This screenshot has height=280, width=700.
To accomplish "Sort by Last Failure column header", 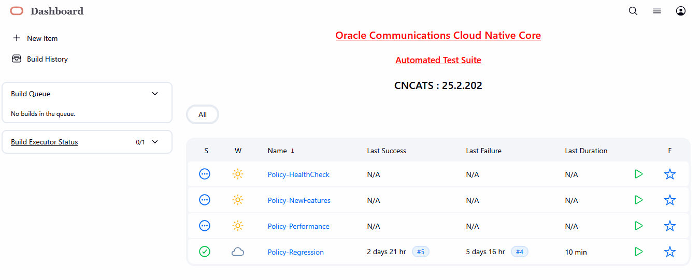I will 483,151.
